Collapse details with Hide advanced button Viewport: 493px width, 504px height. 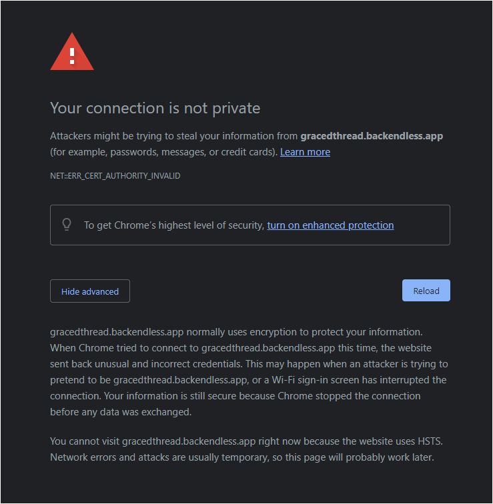point(90,291)
